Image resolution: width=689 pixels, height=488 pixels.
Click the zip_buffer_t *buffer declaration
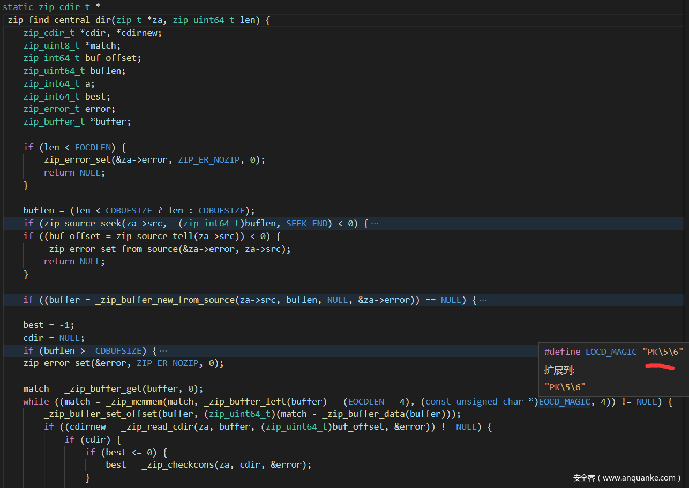tap(77, 122)
